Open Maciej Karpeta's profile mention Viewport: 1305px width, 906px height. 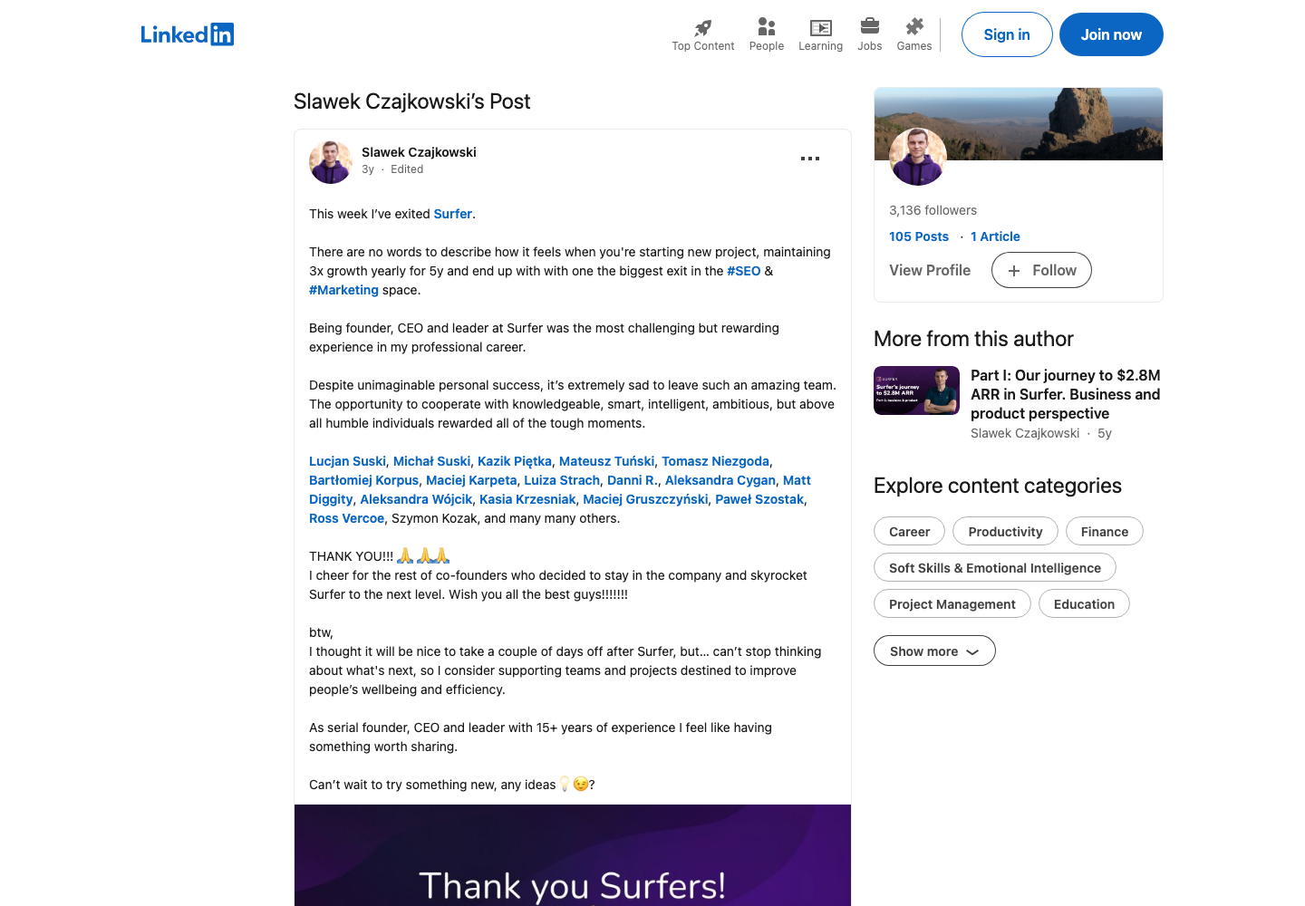471,480
